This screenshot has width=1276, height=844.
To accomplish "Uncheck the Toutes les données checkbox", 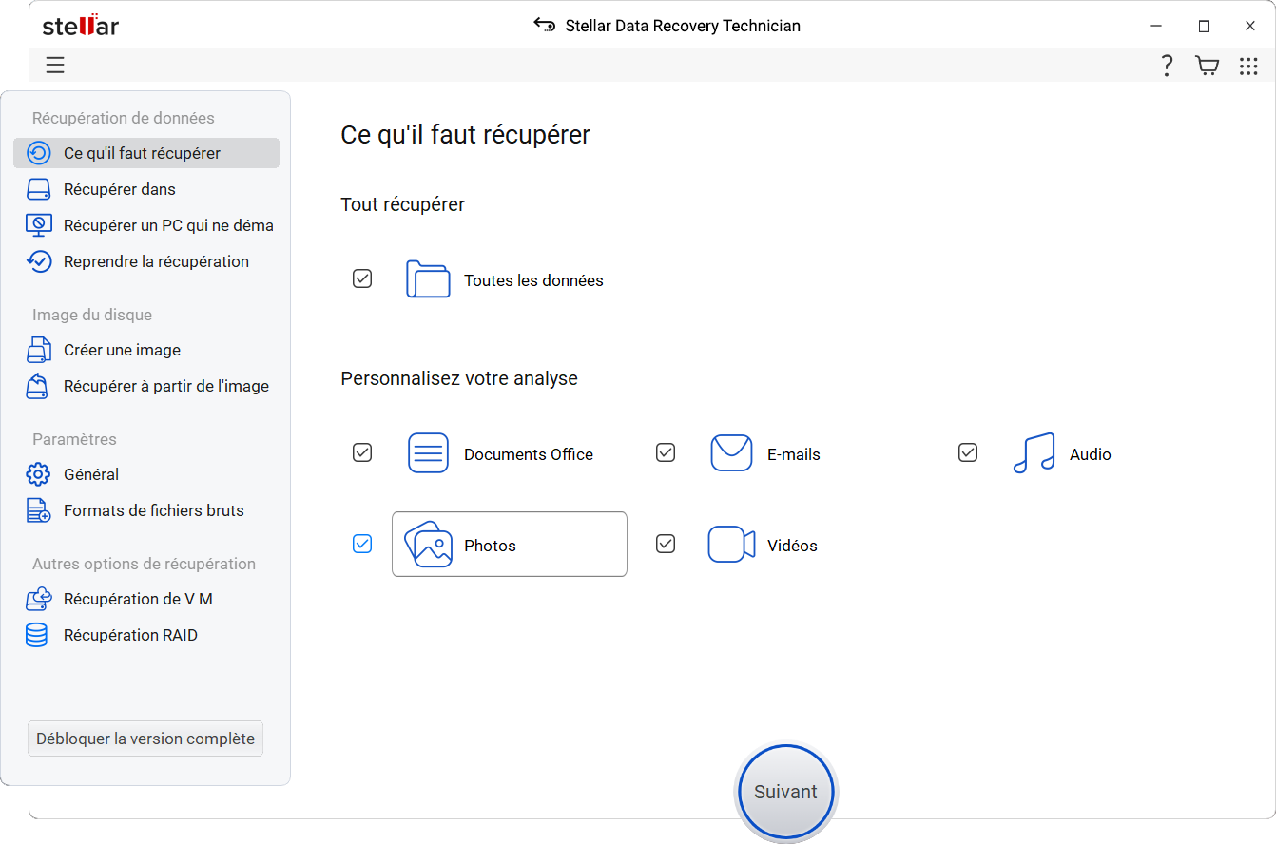I will pyautogui.click(x=362, y=278).
